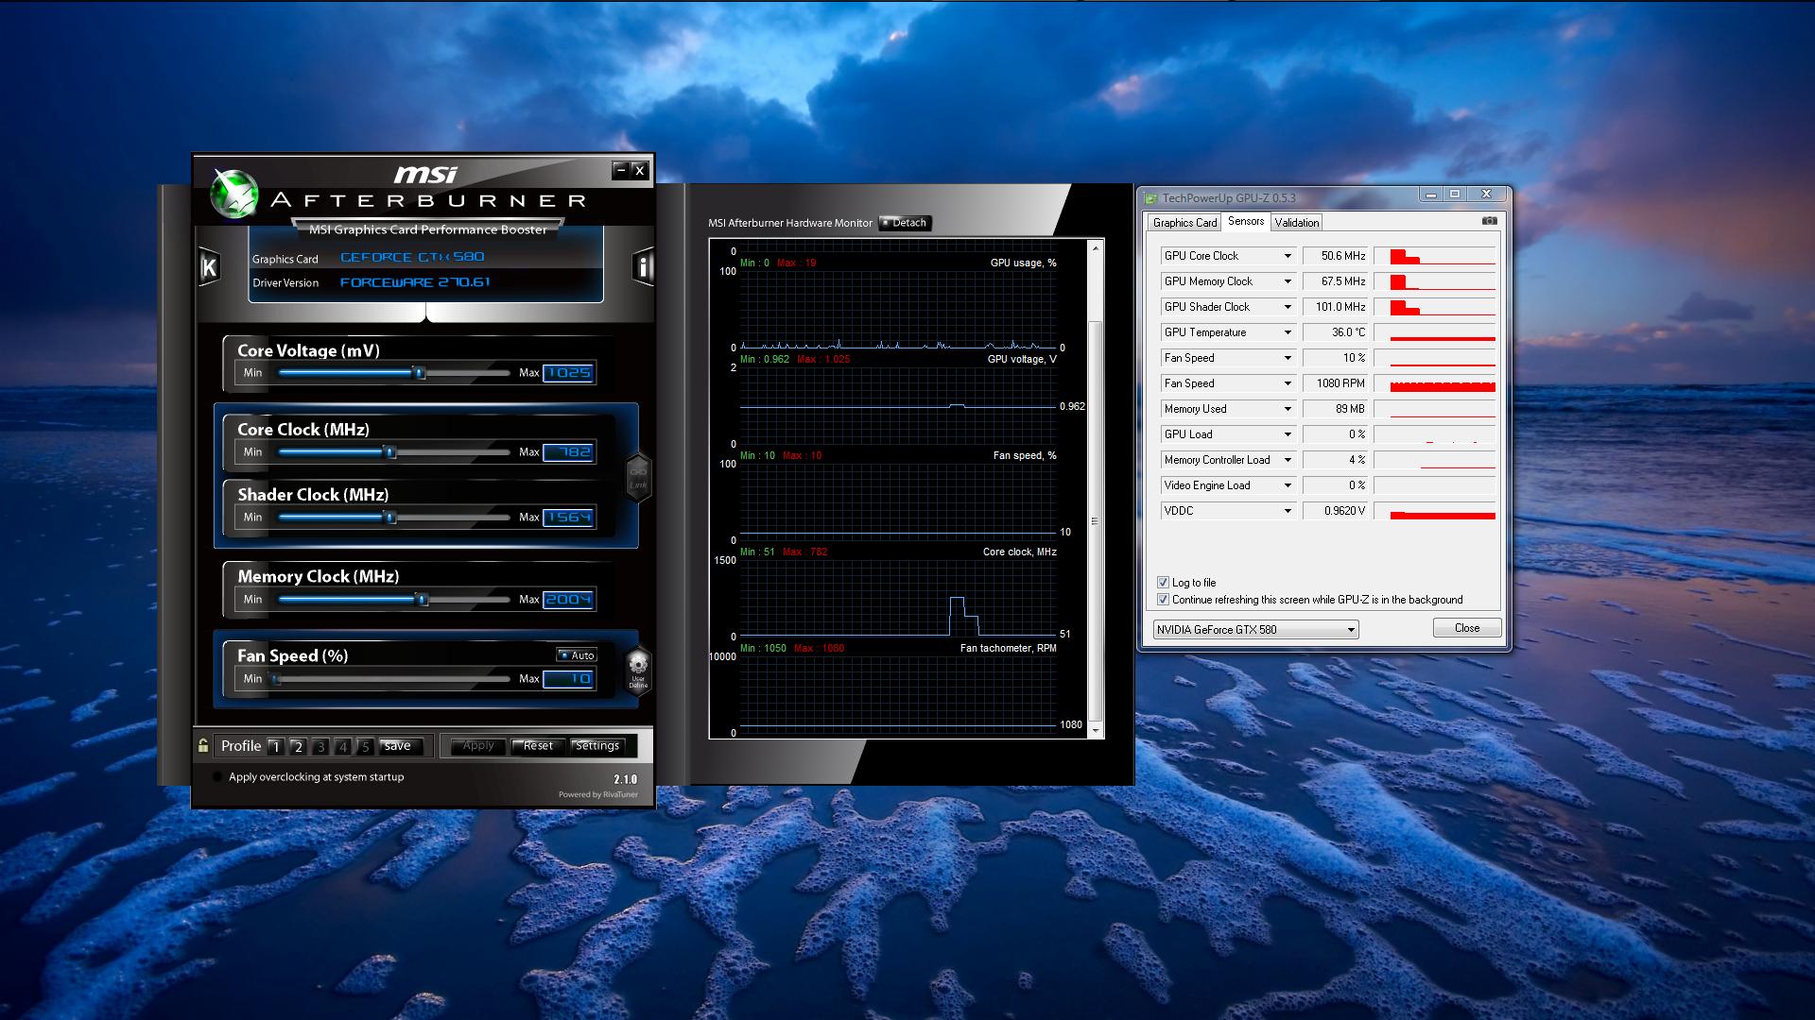Switch to the Graphics Card tab
1815x1020 pixels.
coord(1184,223)
